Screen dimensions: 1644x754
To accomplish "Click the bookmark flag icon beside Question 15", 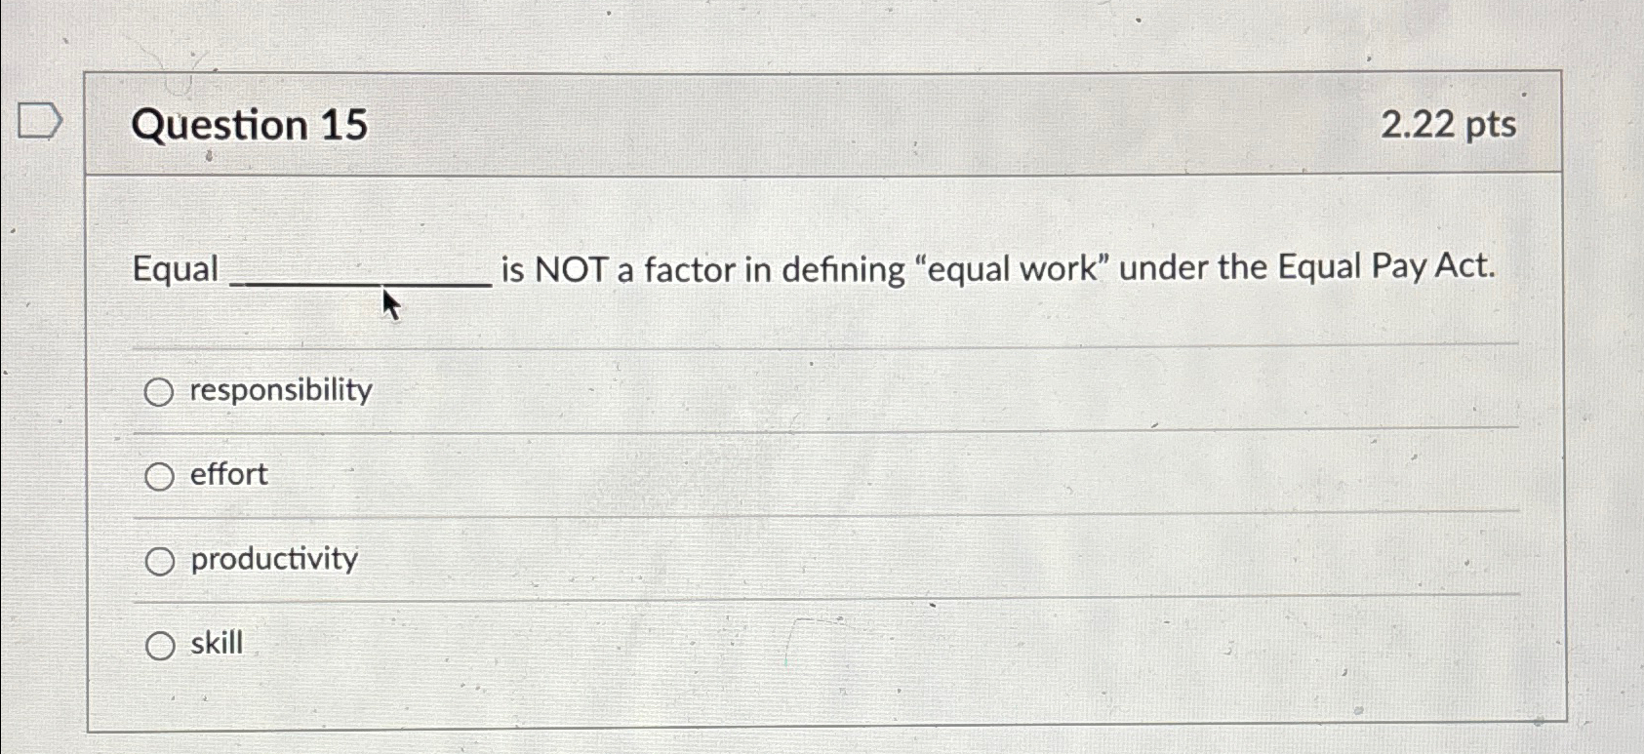I will 39,121.
